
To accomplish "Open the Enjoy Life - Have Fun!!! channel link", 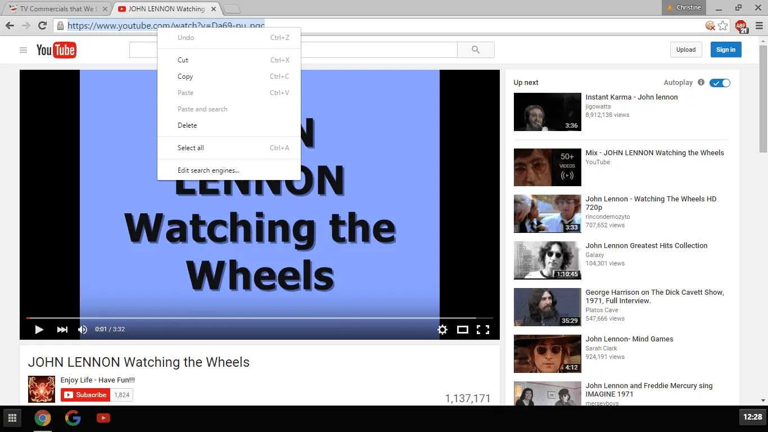I will tap(98, 380).
